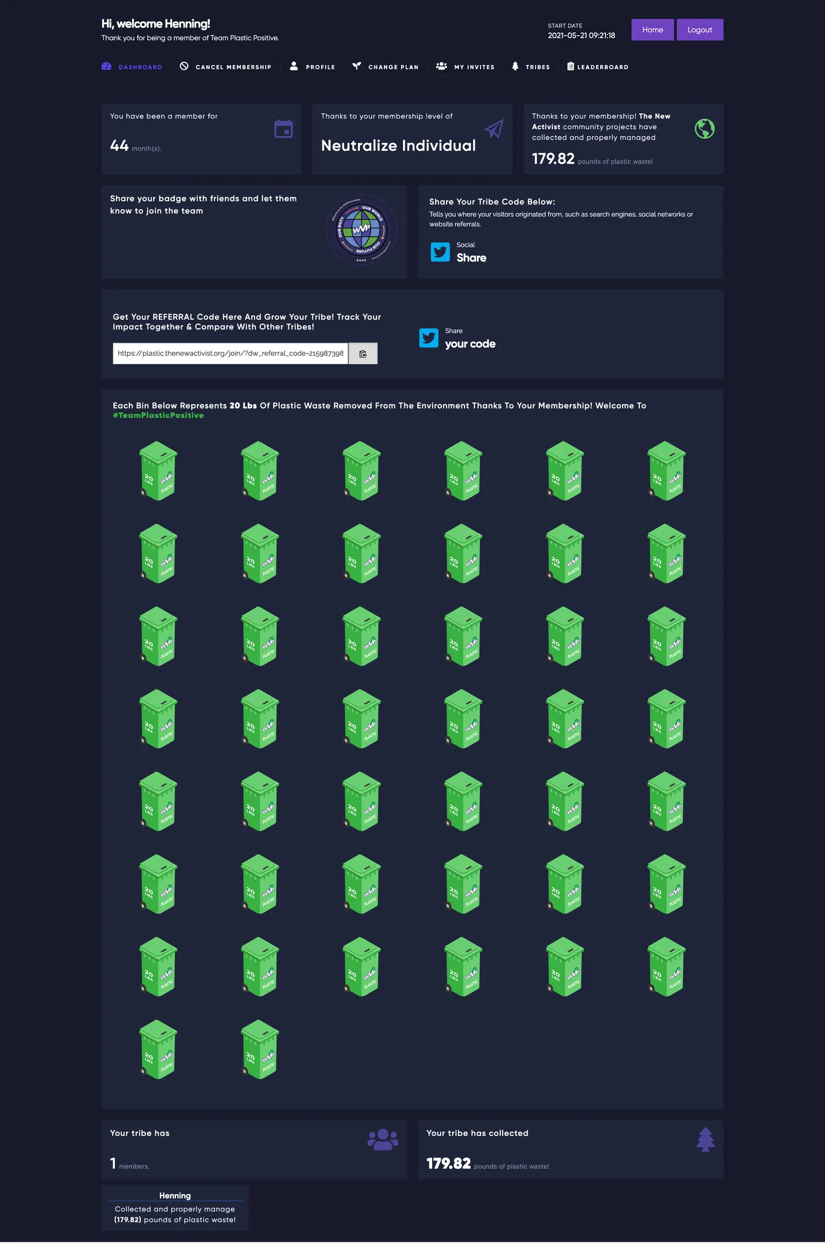Click the people group icon in tribe members card
Viewport: 825px width, 1243px height.
pyautogui.click(x=383, y=1139)
